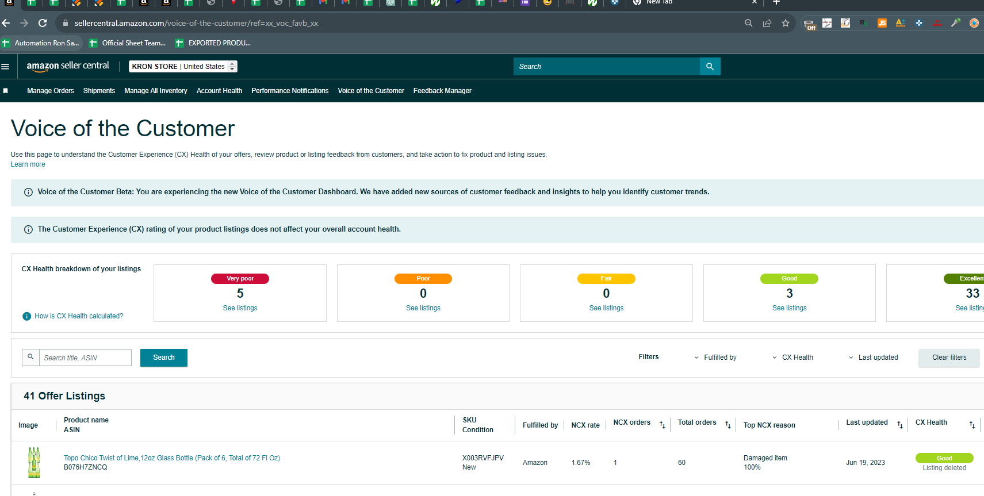
Task: Open the orange JS extension
Action: 882,23
